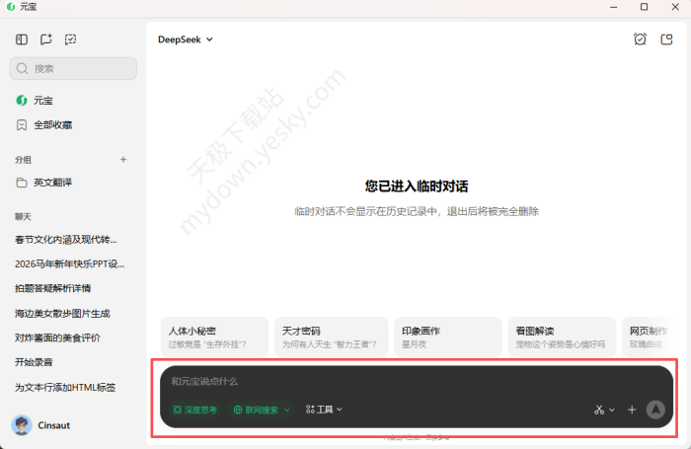The height and width of the screenshot is (449, 691).
Task: Click the round send arrow button
Action: click(655, 410)
